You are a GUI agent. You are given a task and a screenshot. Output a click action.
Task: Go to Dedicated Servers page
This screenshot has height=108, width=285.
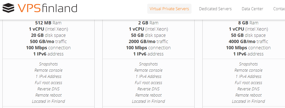[x=215, y=9]
